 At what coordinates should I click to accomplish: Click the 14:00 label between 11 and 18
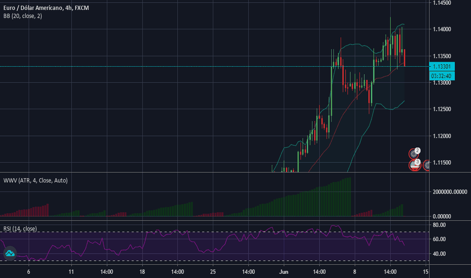(107, 272)
